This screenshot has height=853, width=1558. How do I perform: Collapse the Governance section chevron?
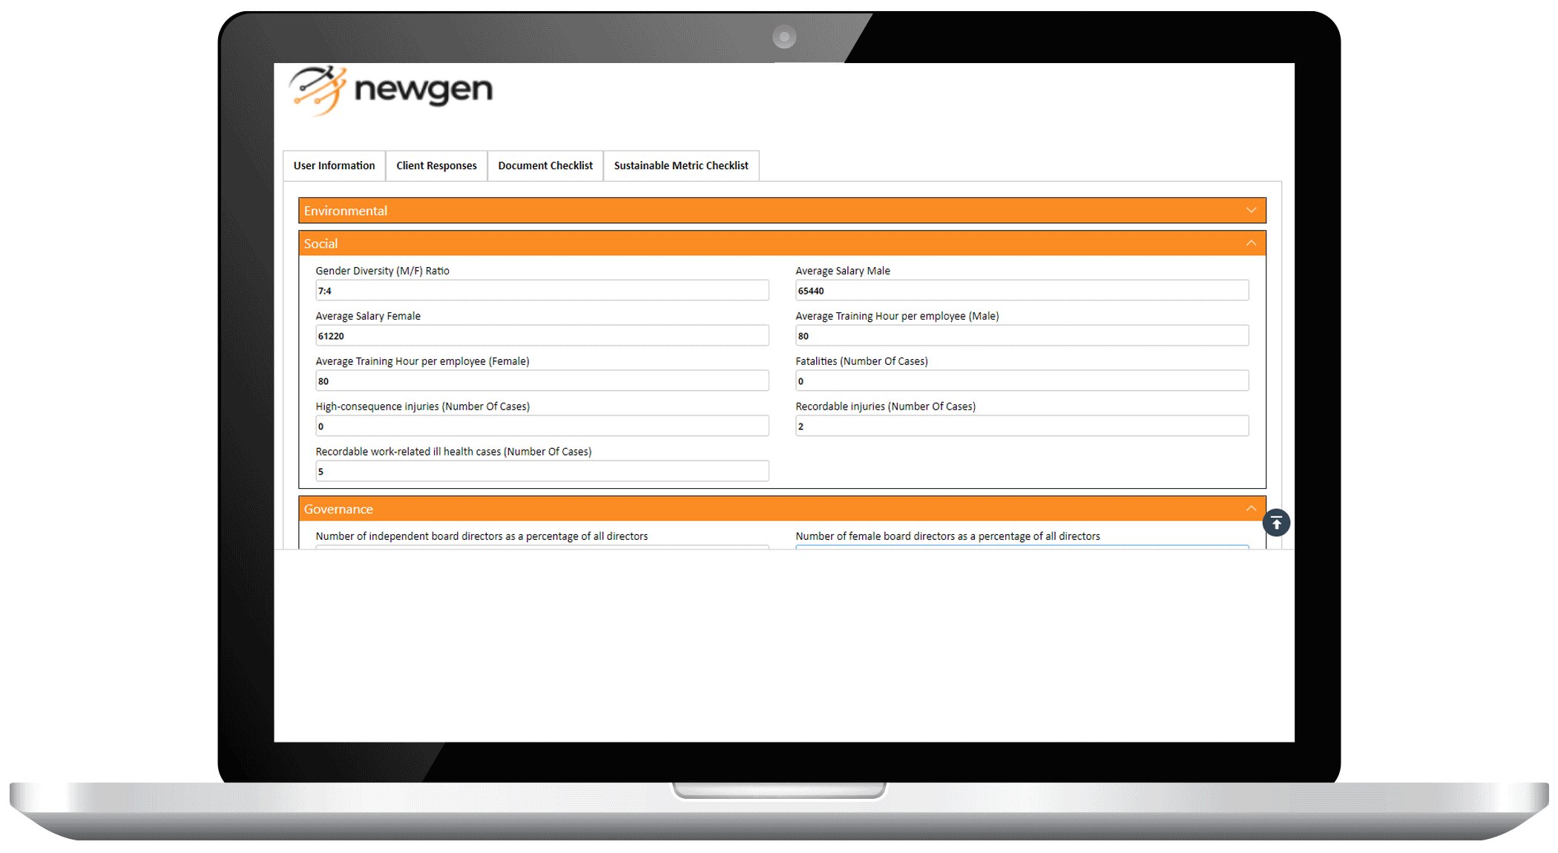pyautogui.click(x=1251, y=509)
